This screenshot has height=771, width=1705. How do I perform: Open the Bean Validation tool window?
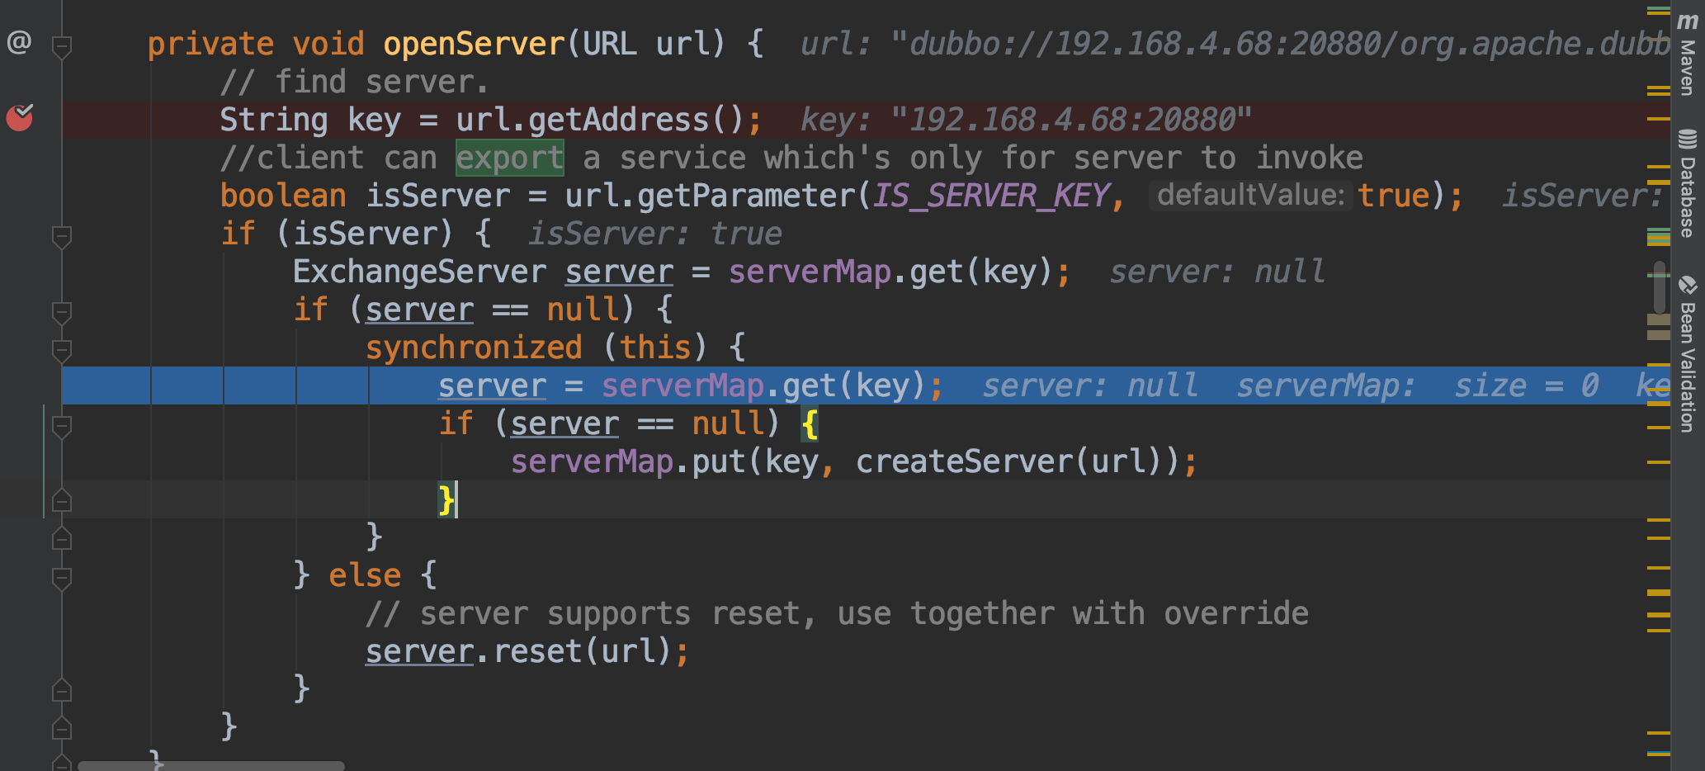coord(1688,354)
